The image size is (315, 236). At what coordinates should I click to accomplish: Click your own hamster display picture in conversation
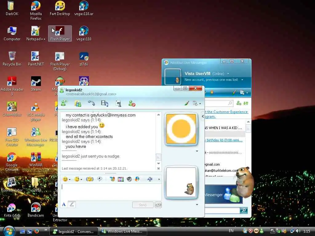[x=181, y=182]
